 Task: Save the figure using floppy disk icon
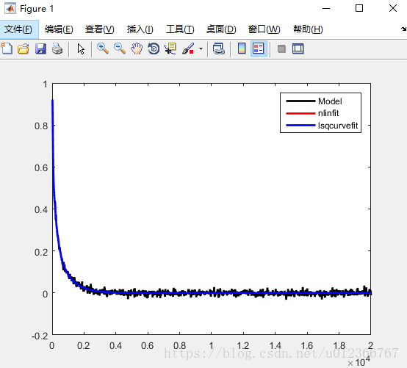[x=40, y=48]
